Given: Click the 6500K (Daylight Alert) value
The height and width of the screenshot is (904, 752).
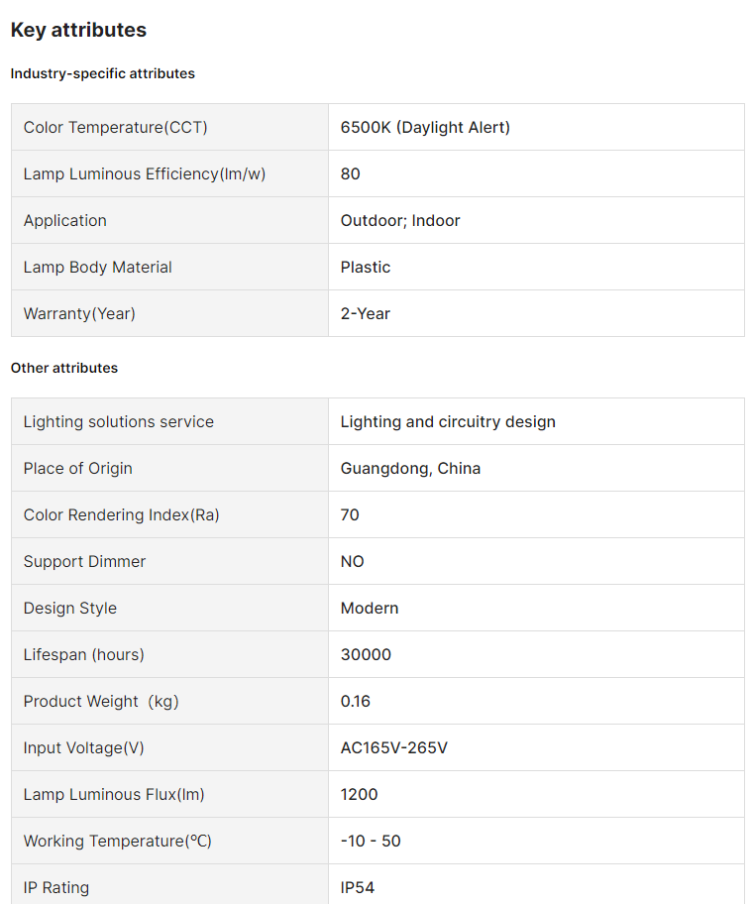Looking at the screenshot, I should point(425,127).
